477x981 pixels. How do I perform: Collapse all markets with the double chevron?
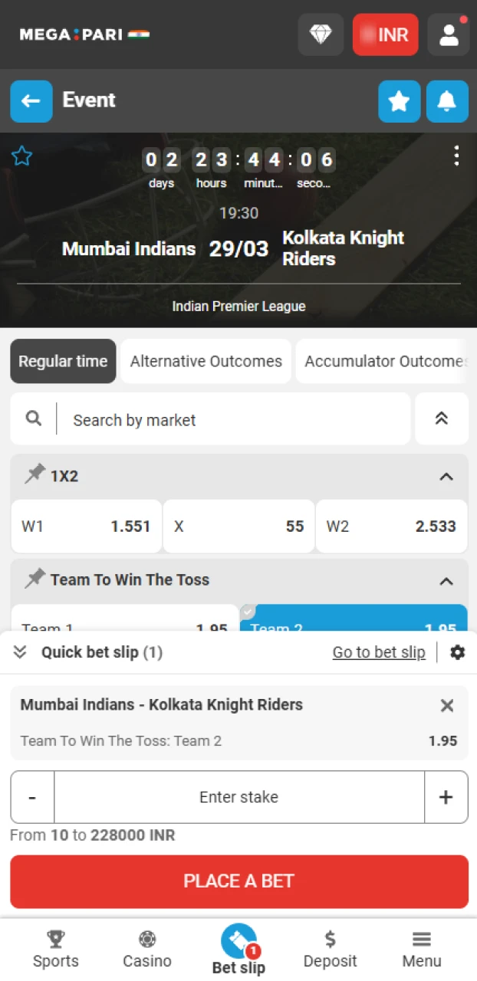442,418
